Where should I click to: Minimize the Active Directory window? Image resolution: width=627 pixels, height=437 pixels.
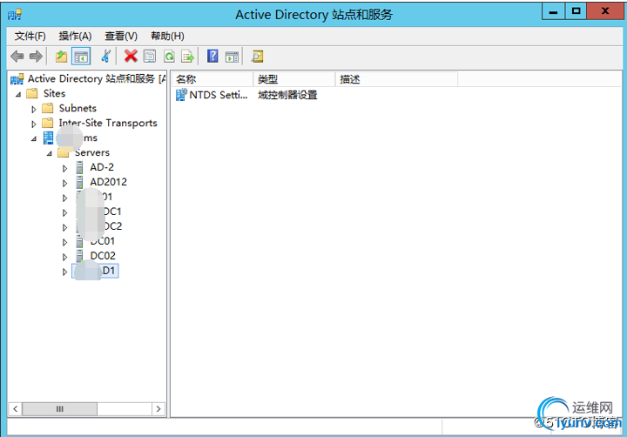click(x=554, y=11)
